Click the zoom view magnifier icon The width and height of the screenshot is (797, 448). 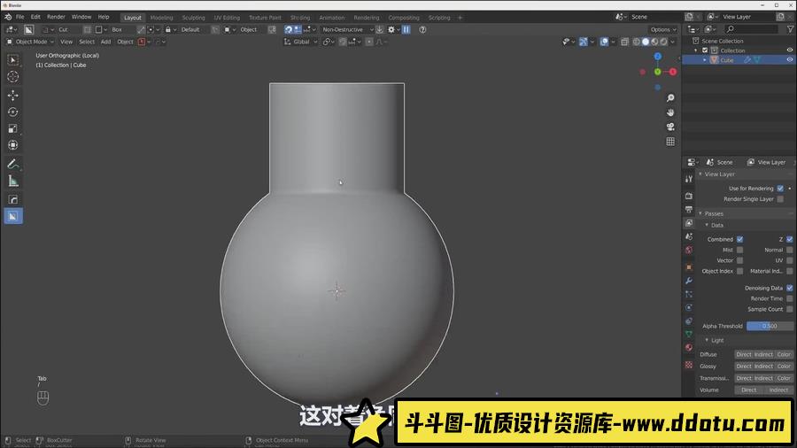point(670,97)
